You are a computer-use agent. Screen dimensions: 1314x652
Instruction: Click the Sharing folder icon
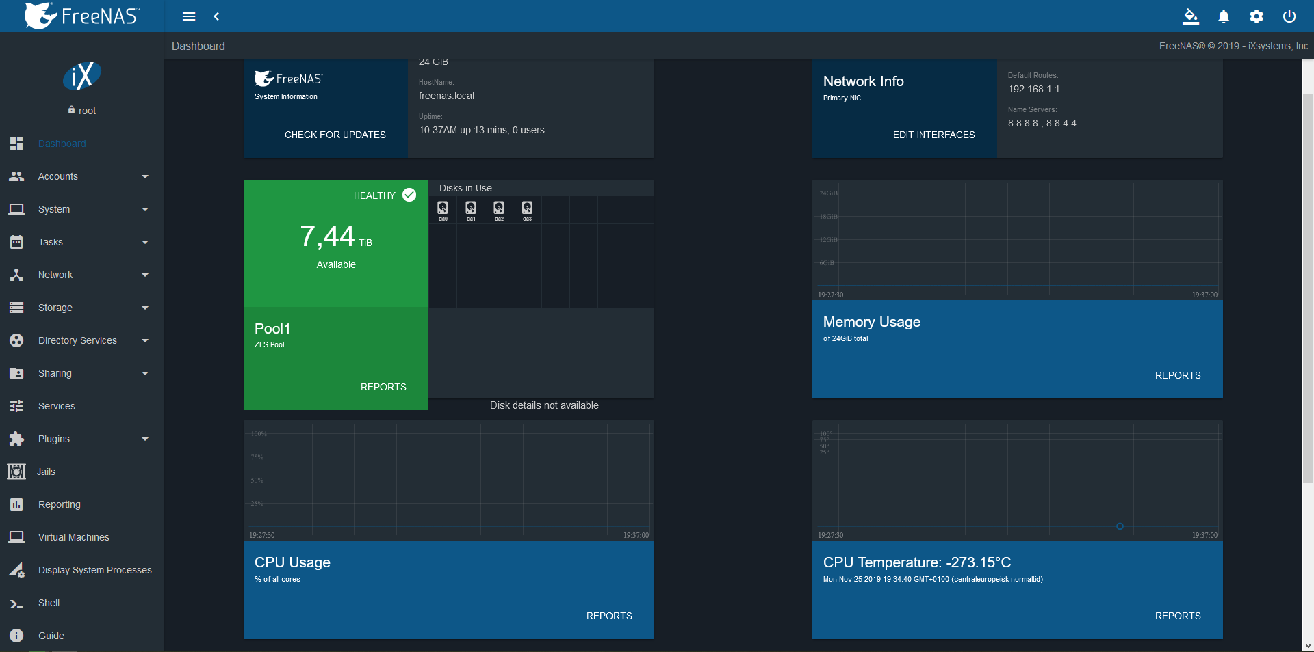(16, 373)
